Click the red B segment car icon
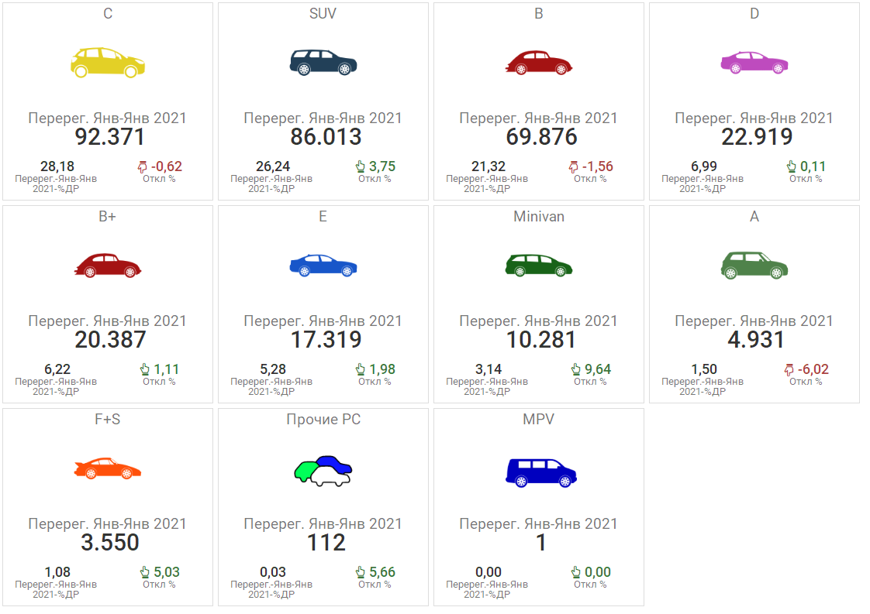The height and width of the screenshot is (614, 870). [x=539, y=63]
